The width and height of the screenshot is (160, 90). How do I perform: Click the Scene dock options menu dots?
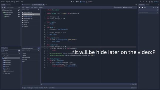[20, 5]
